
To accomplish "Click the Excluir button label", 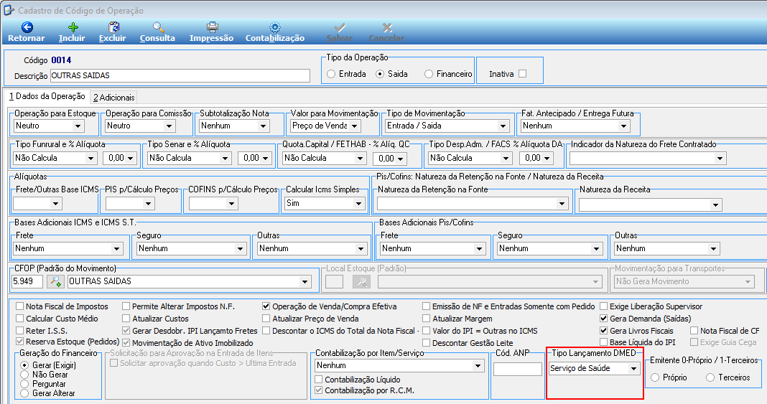I will tap(113, 38).
